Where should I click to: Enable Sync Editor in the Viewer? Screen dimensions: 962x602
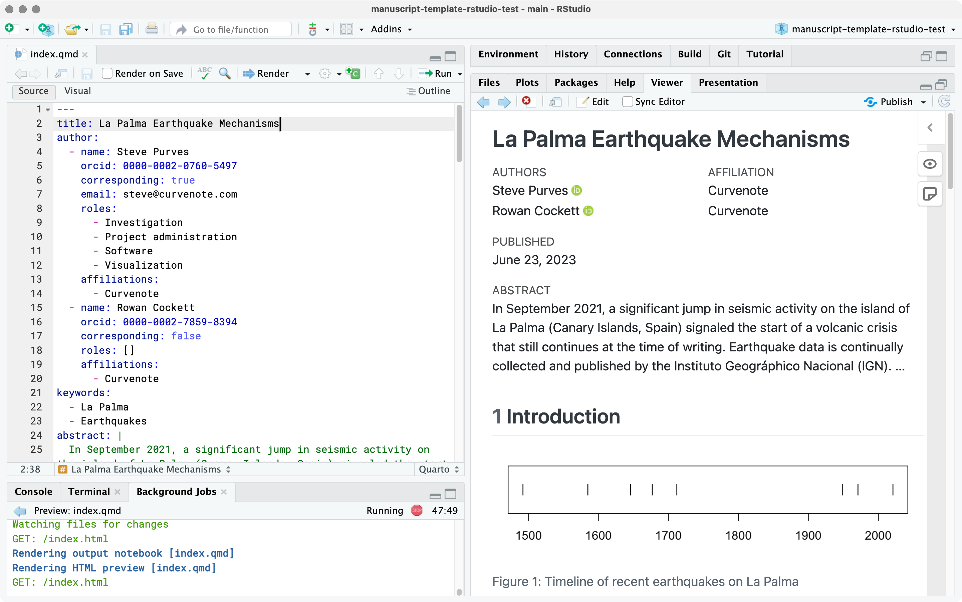click(628, 101)
